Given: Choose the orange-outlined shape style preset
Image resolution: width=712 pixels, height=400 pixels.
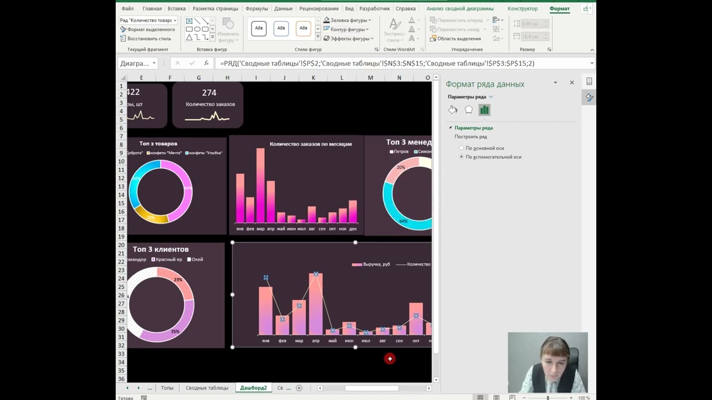Looking at the screenshot, I should click(x=303, y=28).
